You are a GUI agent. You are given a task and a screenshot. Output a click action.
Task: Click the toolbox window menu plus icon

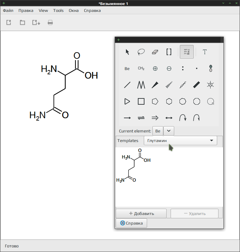[x=119, y=40]
